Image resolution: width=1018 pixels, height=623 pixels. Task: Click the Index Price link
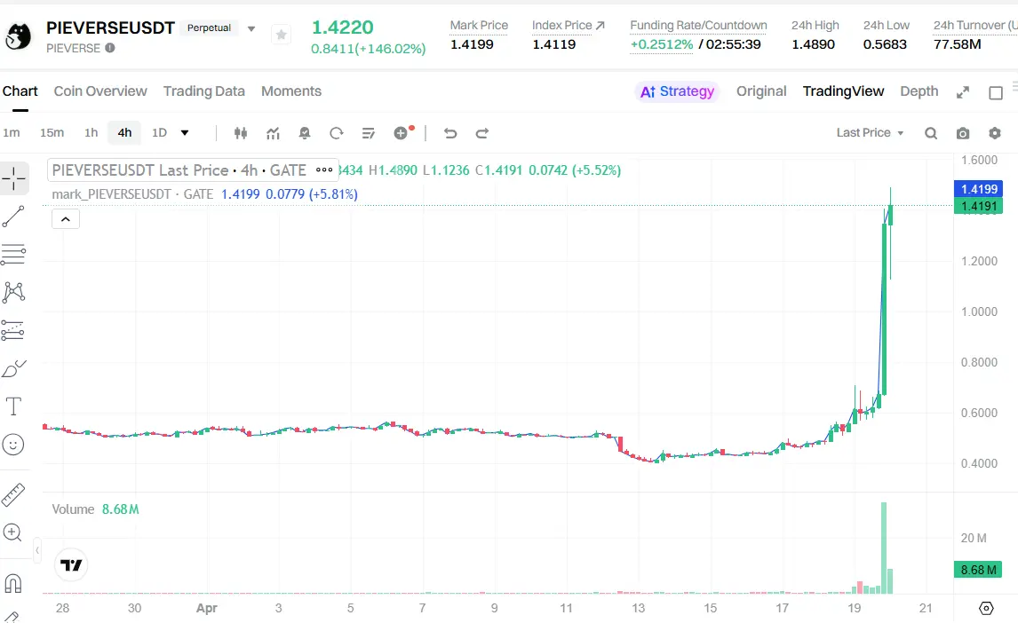(x=569, y=25)
